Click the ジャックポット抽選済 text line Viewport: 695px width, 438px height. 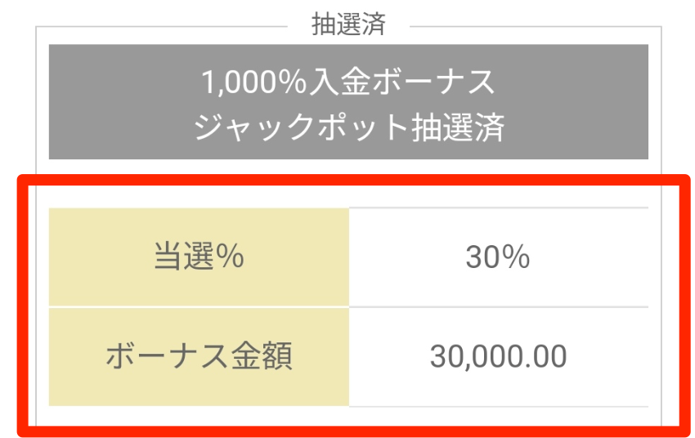348,127
